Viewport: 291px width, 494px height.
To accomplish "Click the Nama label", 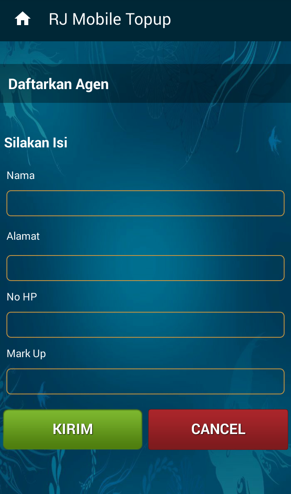I will coord(21,175).
